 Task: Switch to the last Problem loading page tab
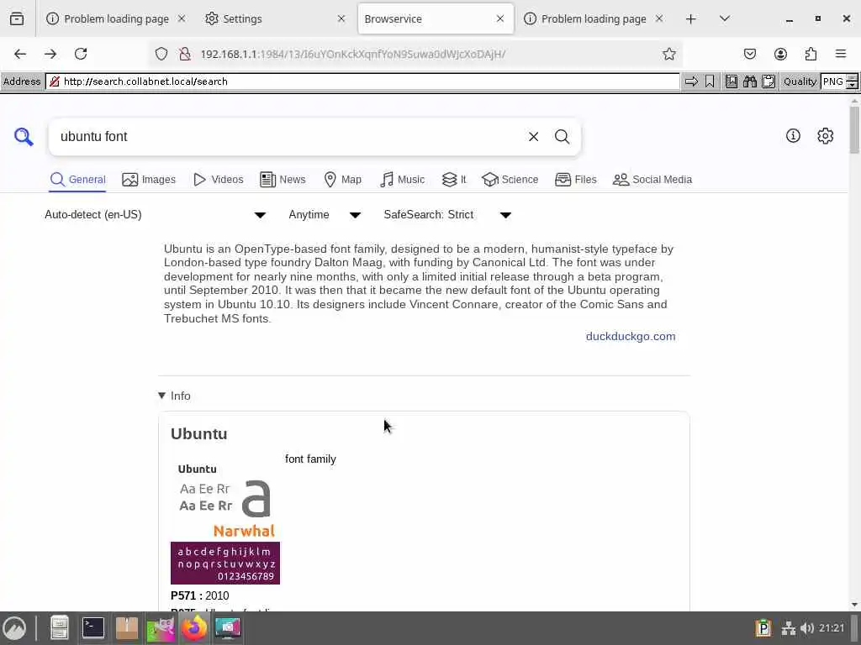593,18
